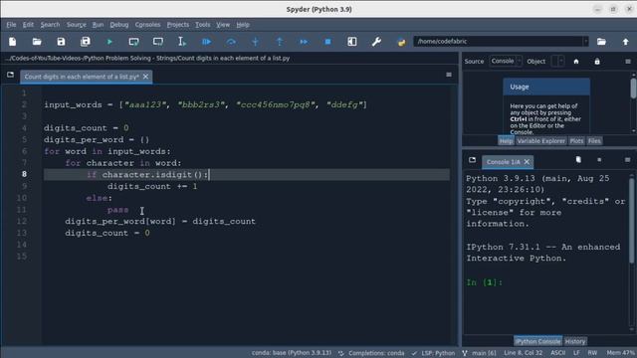Interrupt the kernel with the console stop icon

pyautogui.click(x=599, y=160)
